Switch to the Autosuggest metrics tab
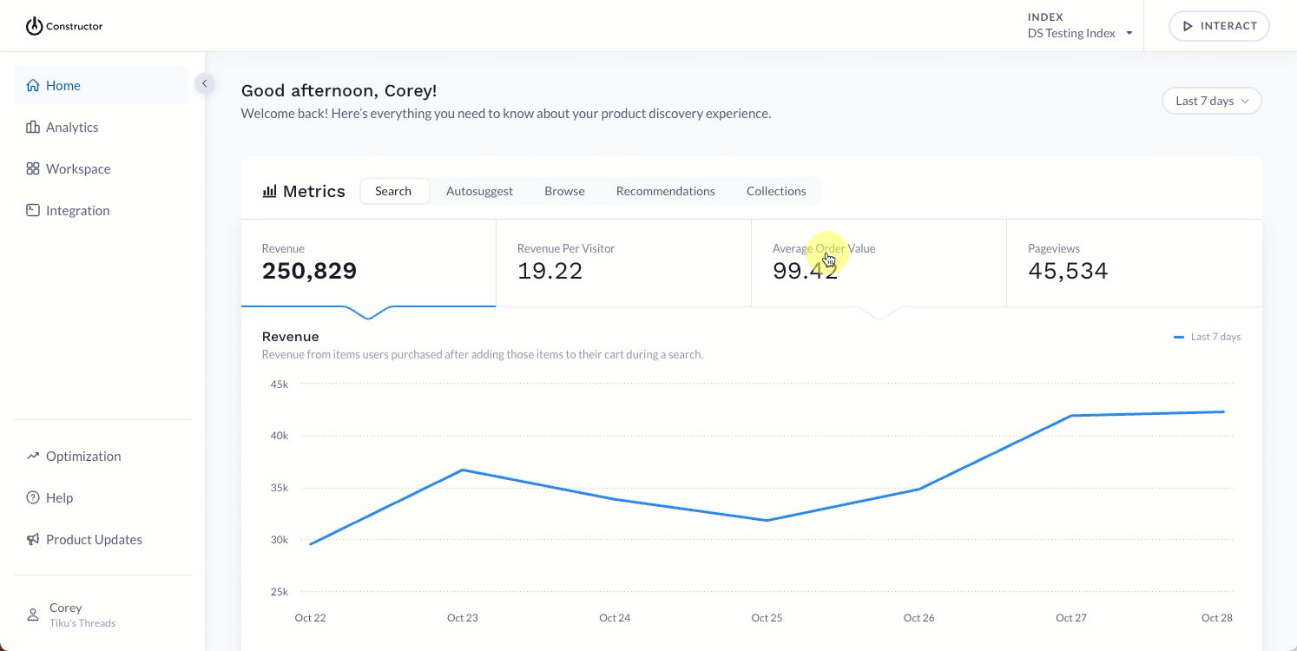 pos(479,191)
